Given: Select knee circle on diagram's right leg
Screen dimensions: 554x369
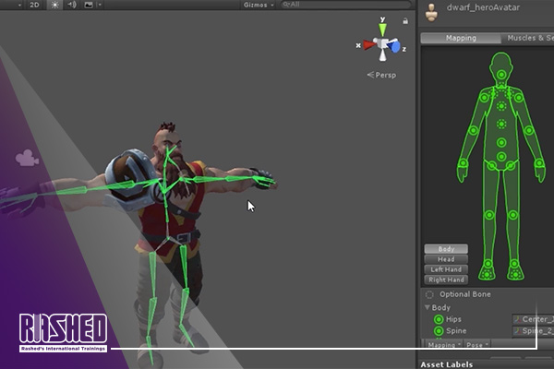Looking at the screenshot, I should click(x=513, y=215).
